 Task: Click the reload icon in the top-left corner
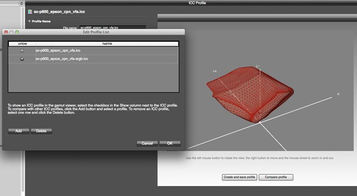point(21,3)
